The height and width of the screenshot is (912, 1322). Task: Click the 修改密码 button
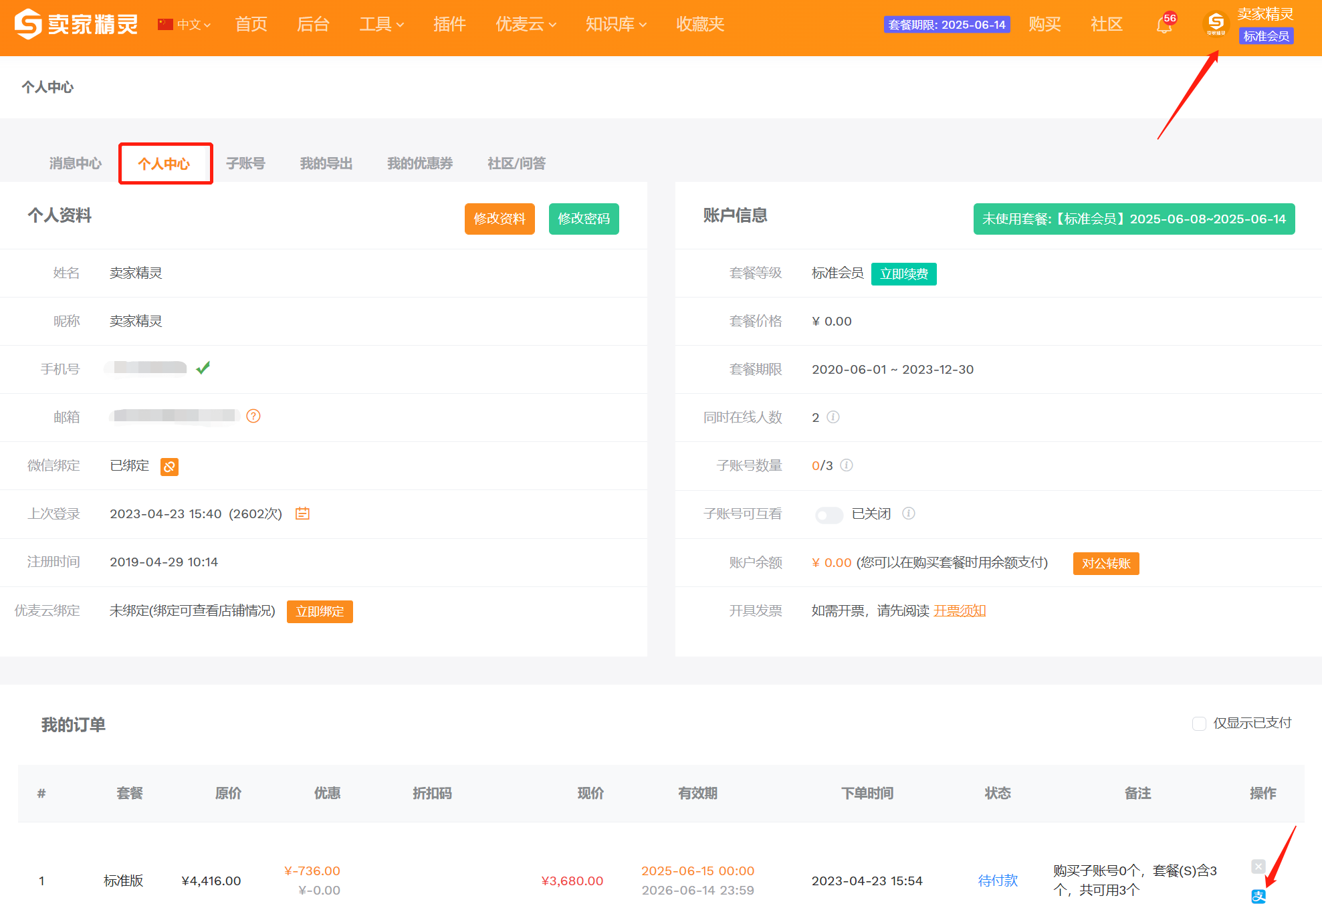point(584,219)
